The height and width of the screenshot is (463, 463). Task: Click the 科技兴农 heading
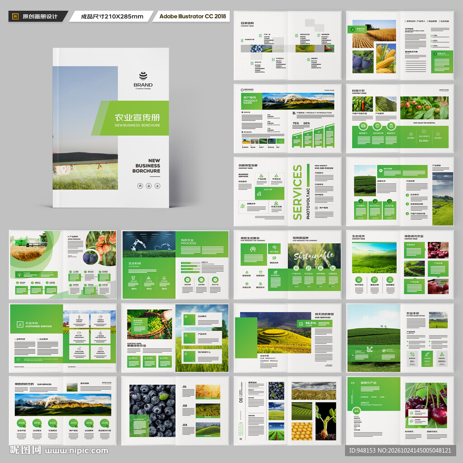tap(358, 90)
